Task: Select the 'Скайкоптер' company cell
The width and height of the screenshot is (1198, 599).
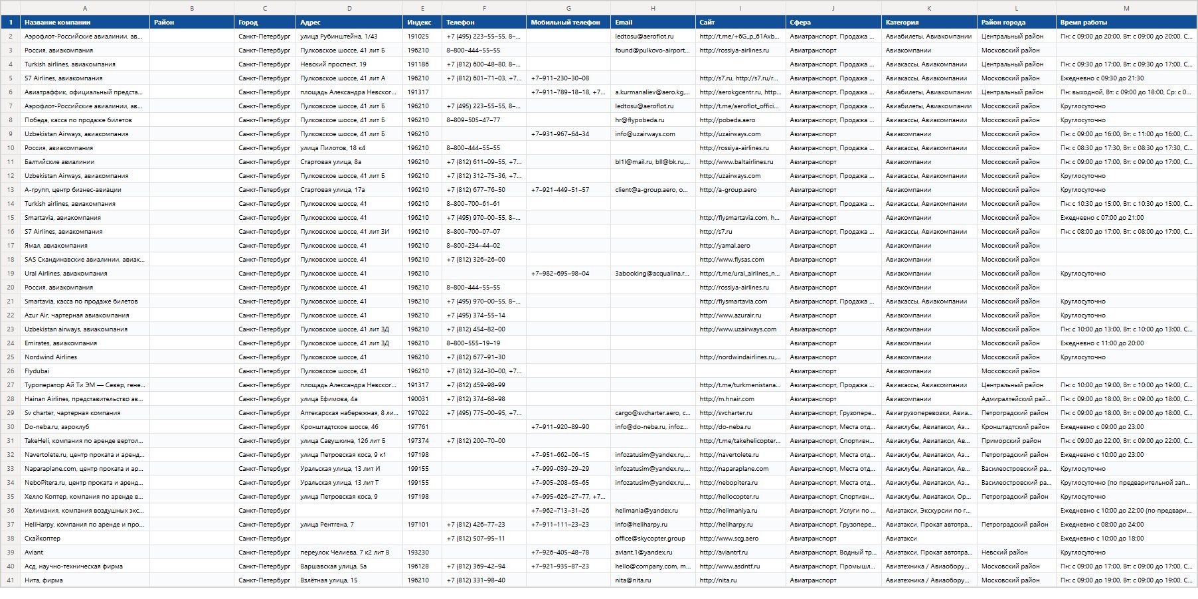Action: tap(85, 538)
